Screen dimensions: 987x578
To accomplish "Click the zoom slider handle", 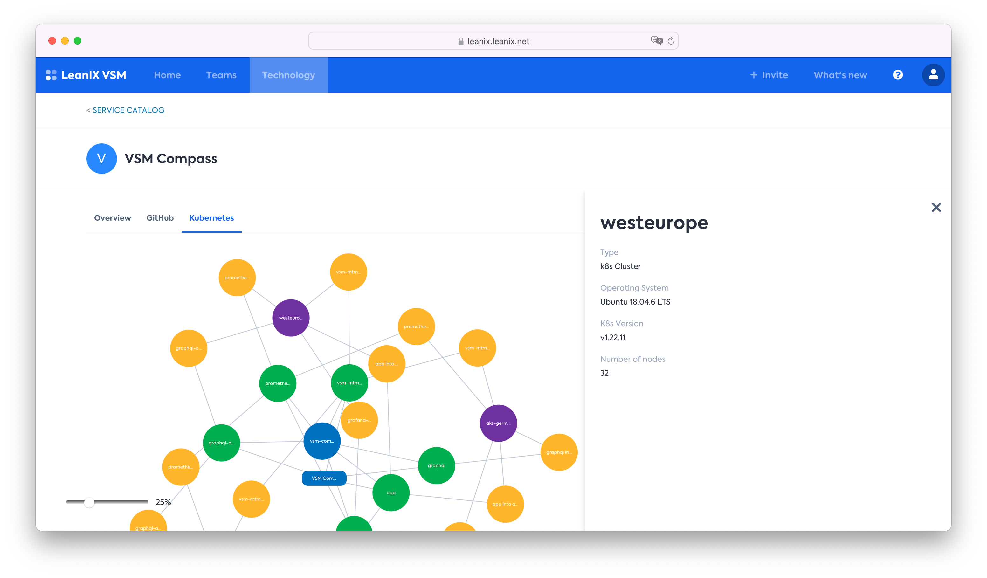I will pos(89,502).
